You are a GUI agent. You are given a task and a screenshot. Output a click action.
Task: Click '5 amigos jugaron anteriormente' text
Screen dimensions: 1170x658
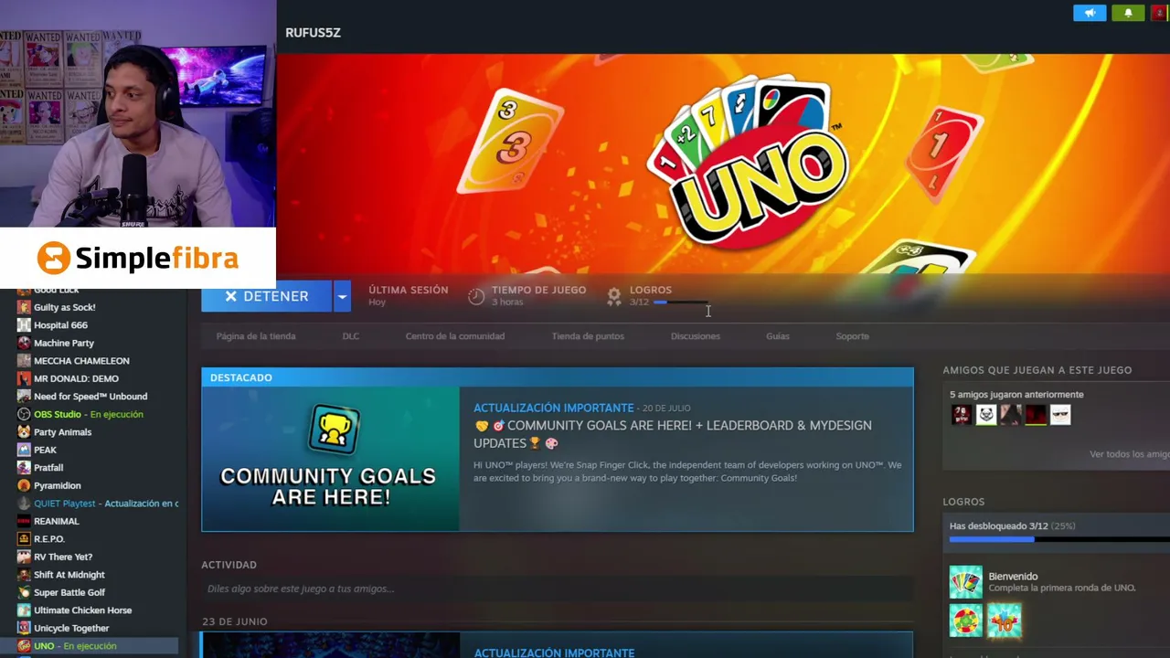[1016, 395]
